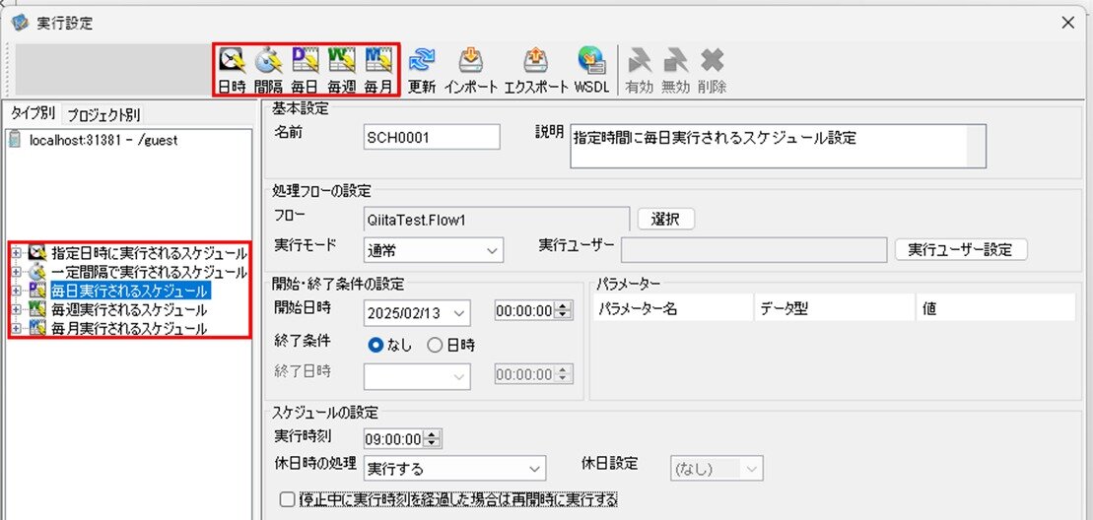Viewport: 1093px width, 520px height.
Task: Open the 実行モード dropdown
Action: point(433,250)
